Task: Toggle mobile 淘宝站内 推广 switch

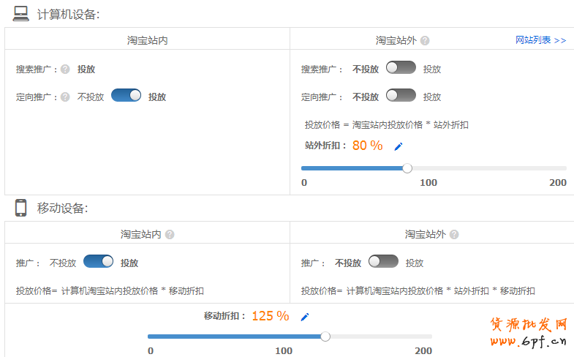Action: pyautogui.click(x=99, y=262)
